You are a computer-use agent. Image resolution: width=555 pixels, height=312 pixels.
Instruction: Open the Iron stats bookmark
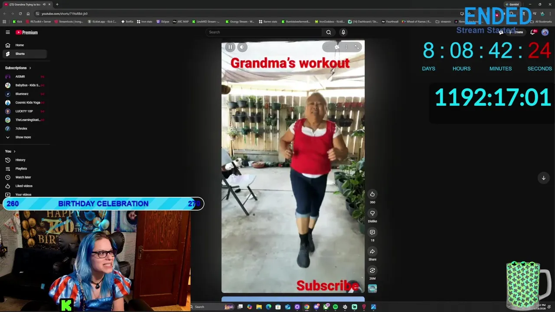[144, 22]
